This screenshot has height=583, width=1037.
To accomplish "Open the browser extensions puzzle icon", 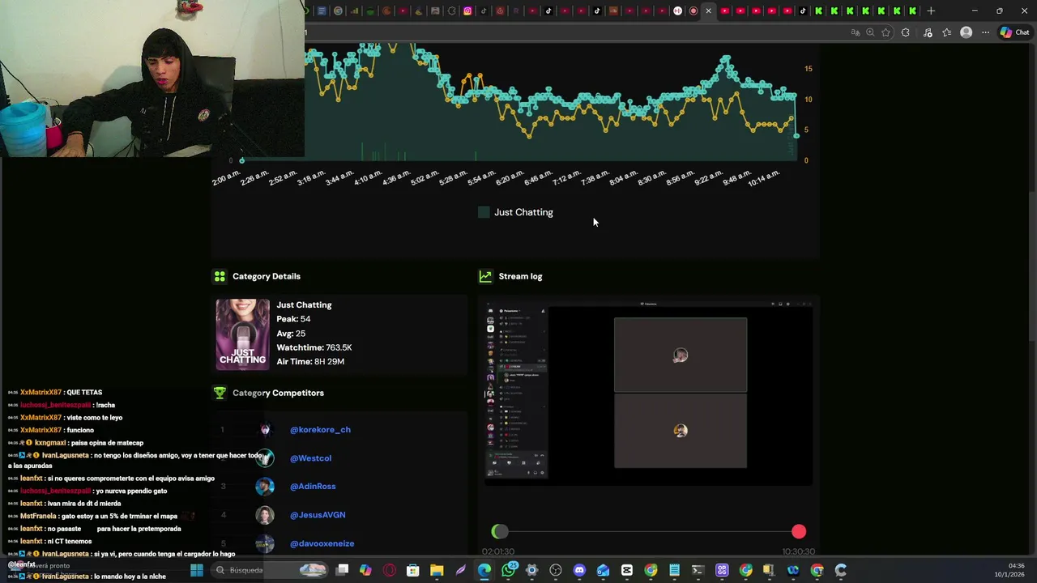I will click(x=906, y=32).
